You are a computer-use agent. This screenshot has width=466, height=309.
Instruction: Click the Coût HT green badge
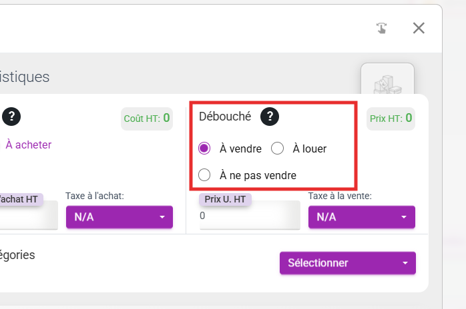click(x=147, y=119)
